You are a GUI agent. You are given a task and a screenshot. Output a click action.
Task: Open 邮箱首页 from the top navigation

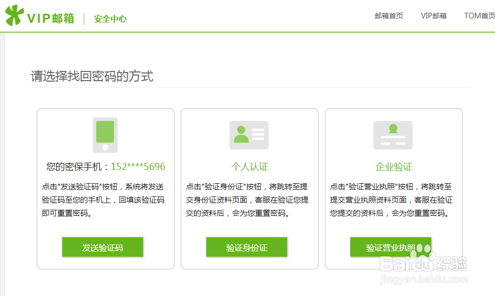389,16
